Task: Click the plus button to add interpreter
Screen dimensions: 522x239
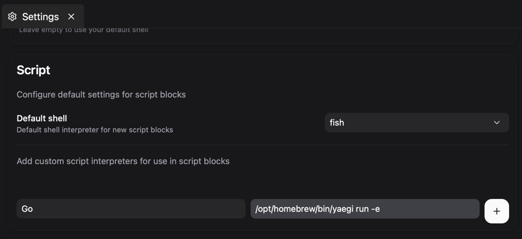Action: pyautogui.click(x=496, y=211)
